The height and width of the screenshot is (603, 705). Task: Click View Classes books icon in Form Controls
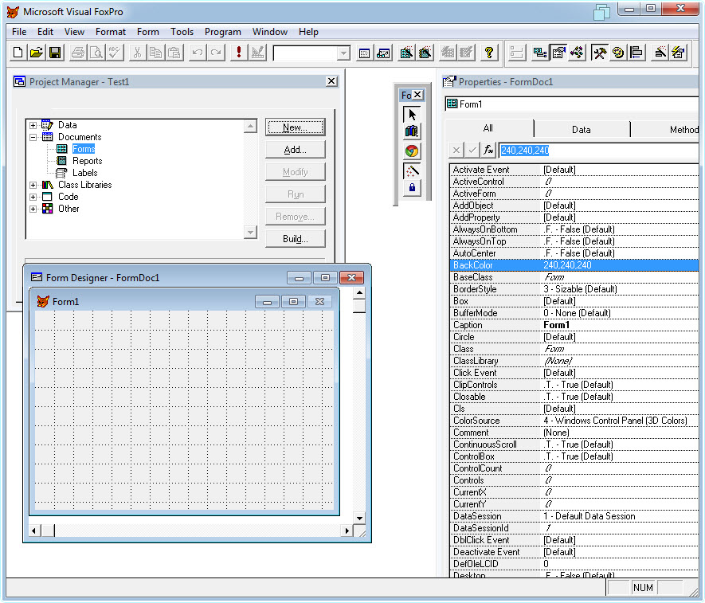pos(412,131)
